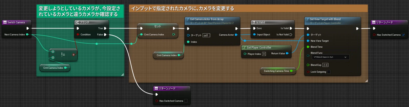
Task: Select the Set View Target with Blend node title
Action: click(x=325, y=19)
